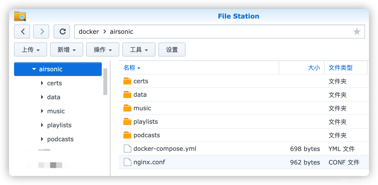
Task: Click the 962 bytes size cell
Action: [305, 162]
